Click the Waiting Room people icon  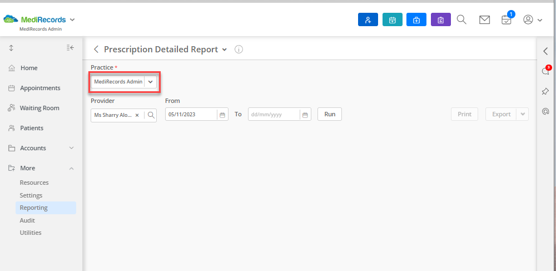(12, 108)
